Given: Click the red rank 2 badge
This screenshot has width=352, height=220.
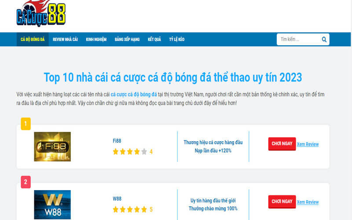Looking at the screenshot, I should [x=26, y=182].
